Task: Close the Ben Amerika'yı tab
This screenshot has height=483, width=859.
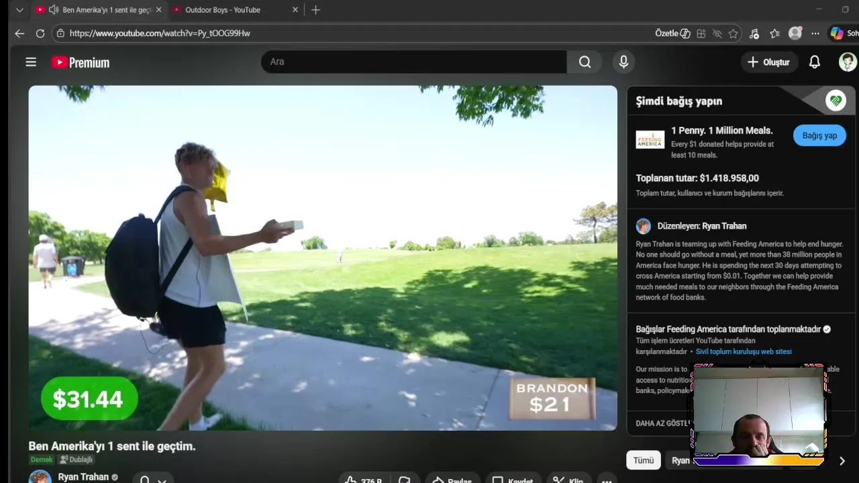Action: tap(158, 10)
